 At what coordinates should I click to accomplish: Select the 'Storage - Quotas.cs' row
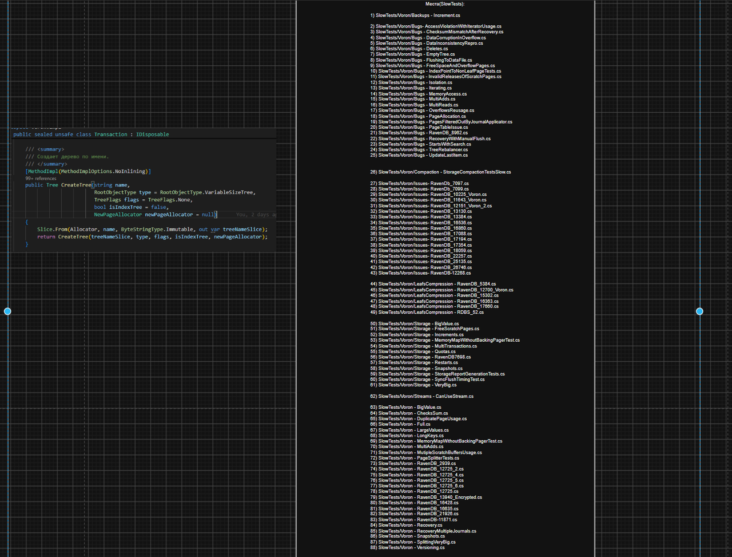[x=413, y=351]
